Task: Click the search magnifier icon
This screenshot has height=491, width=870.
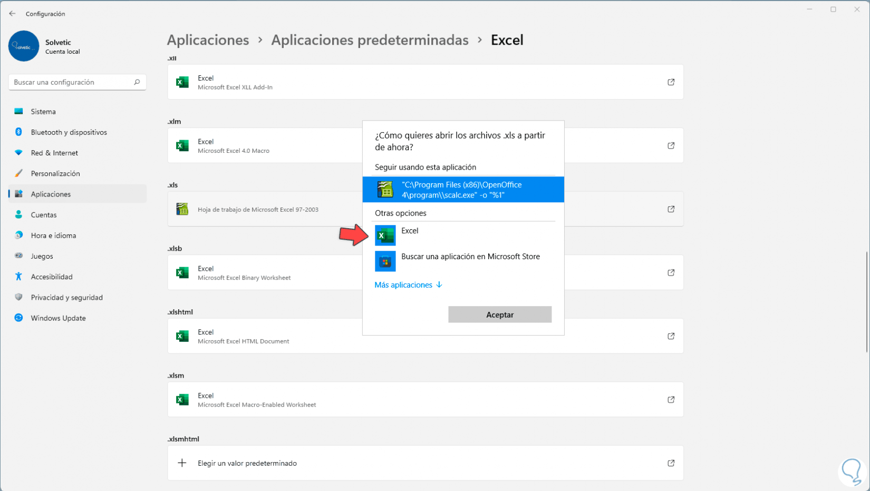Action: coord(137,82)
